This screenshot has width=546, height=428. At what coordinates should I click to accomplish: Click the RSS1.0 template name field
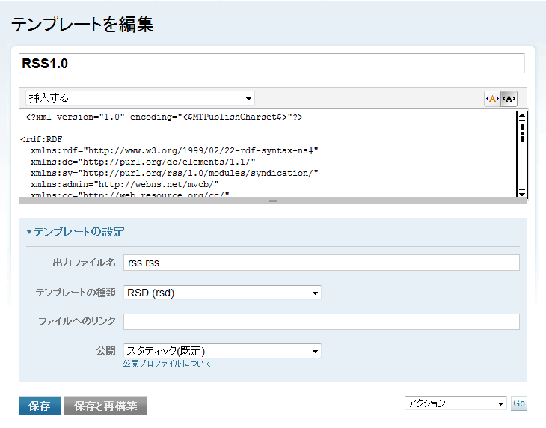[272, 63]
